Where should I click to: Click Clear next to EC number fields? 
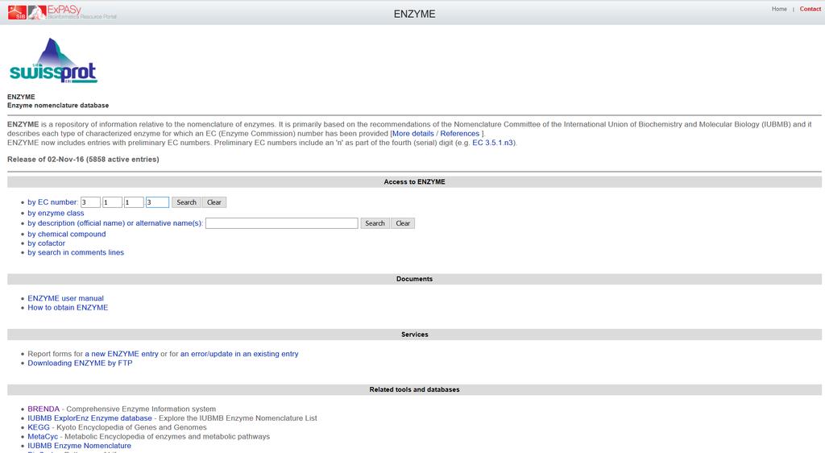point(214,202)
